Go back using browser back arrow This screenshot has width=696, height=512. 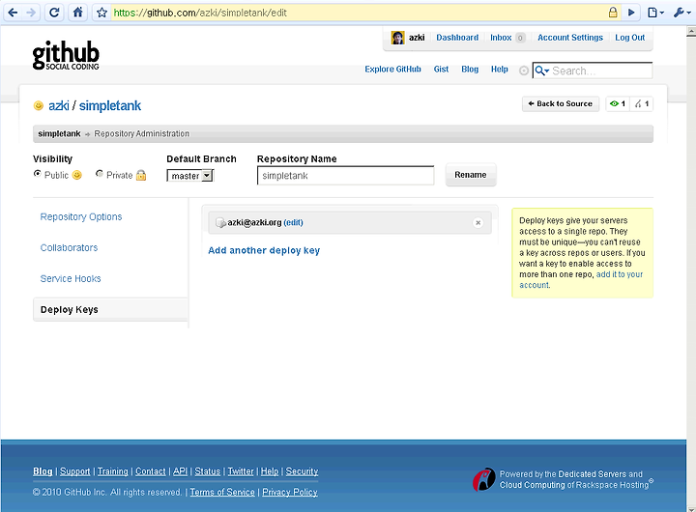(13, 13)
